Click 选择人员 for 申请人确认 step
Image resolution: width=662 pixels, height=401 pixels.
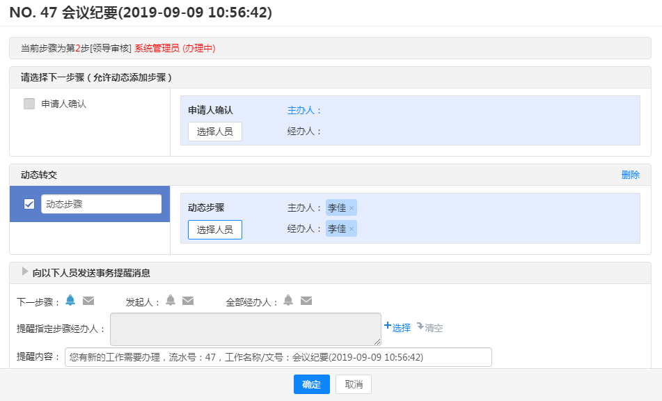click(x=214, y=132)
